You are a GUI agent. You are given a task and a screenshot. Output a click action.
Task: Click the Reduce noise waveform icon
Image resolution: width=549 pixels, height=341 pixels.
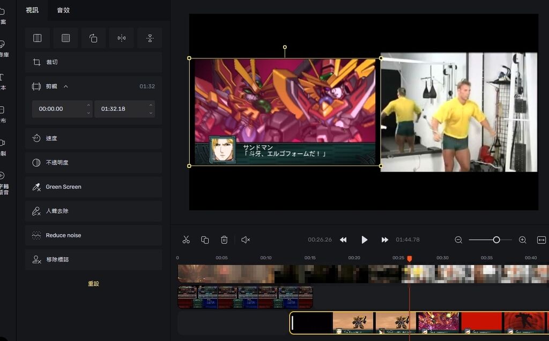click(x=36, y=235)
